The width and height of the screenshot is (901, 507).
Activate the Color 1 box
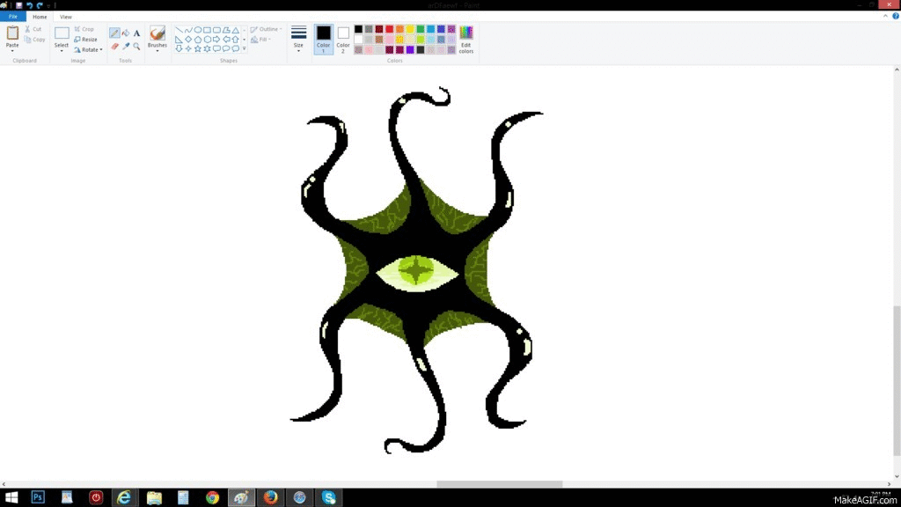(x=324, y=38)
